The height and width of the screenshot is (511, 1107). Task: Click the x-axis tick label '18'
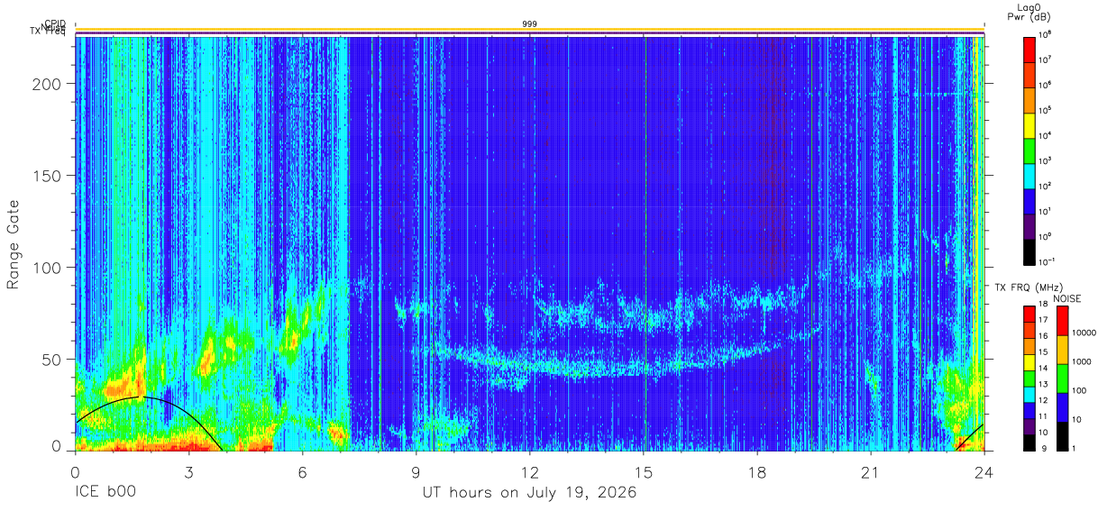coord(757,472)
